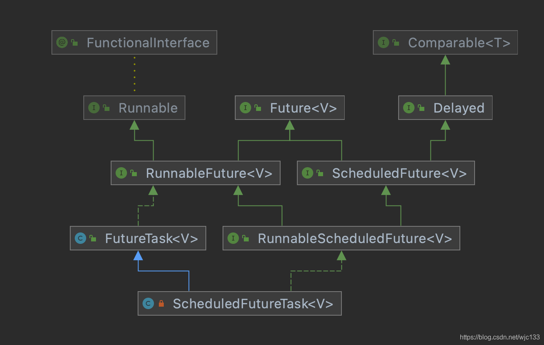Click the ScheduledFuture<V> label text
544x345 pixels.
(399, 173)
